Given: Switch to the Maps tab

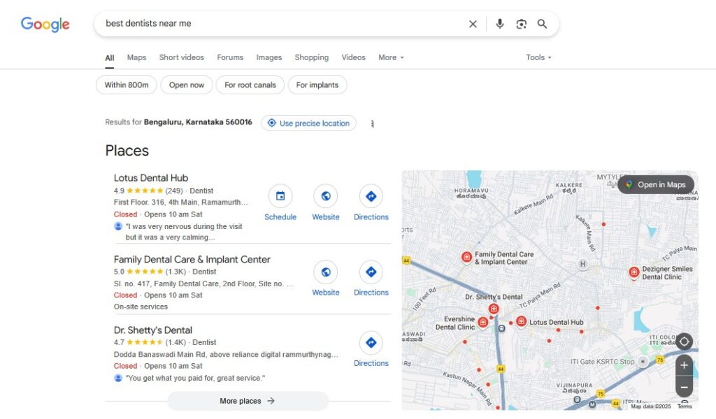Looking at the screenshot, I should click(136, 57).
